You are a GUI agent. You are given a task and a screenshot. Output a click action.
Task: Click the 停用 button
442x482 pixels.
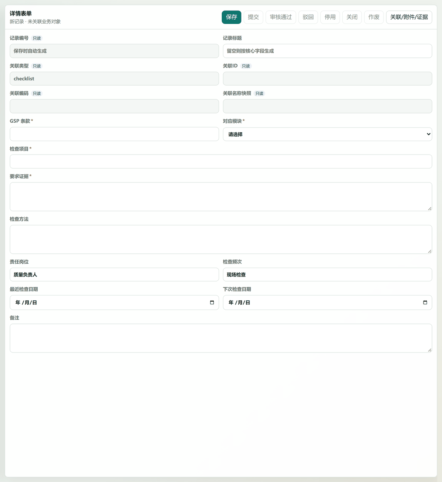(330, 17)
